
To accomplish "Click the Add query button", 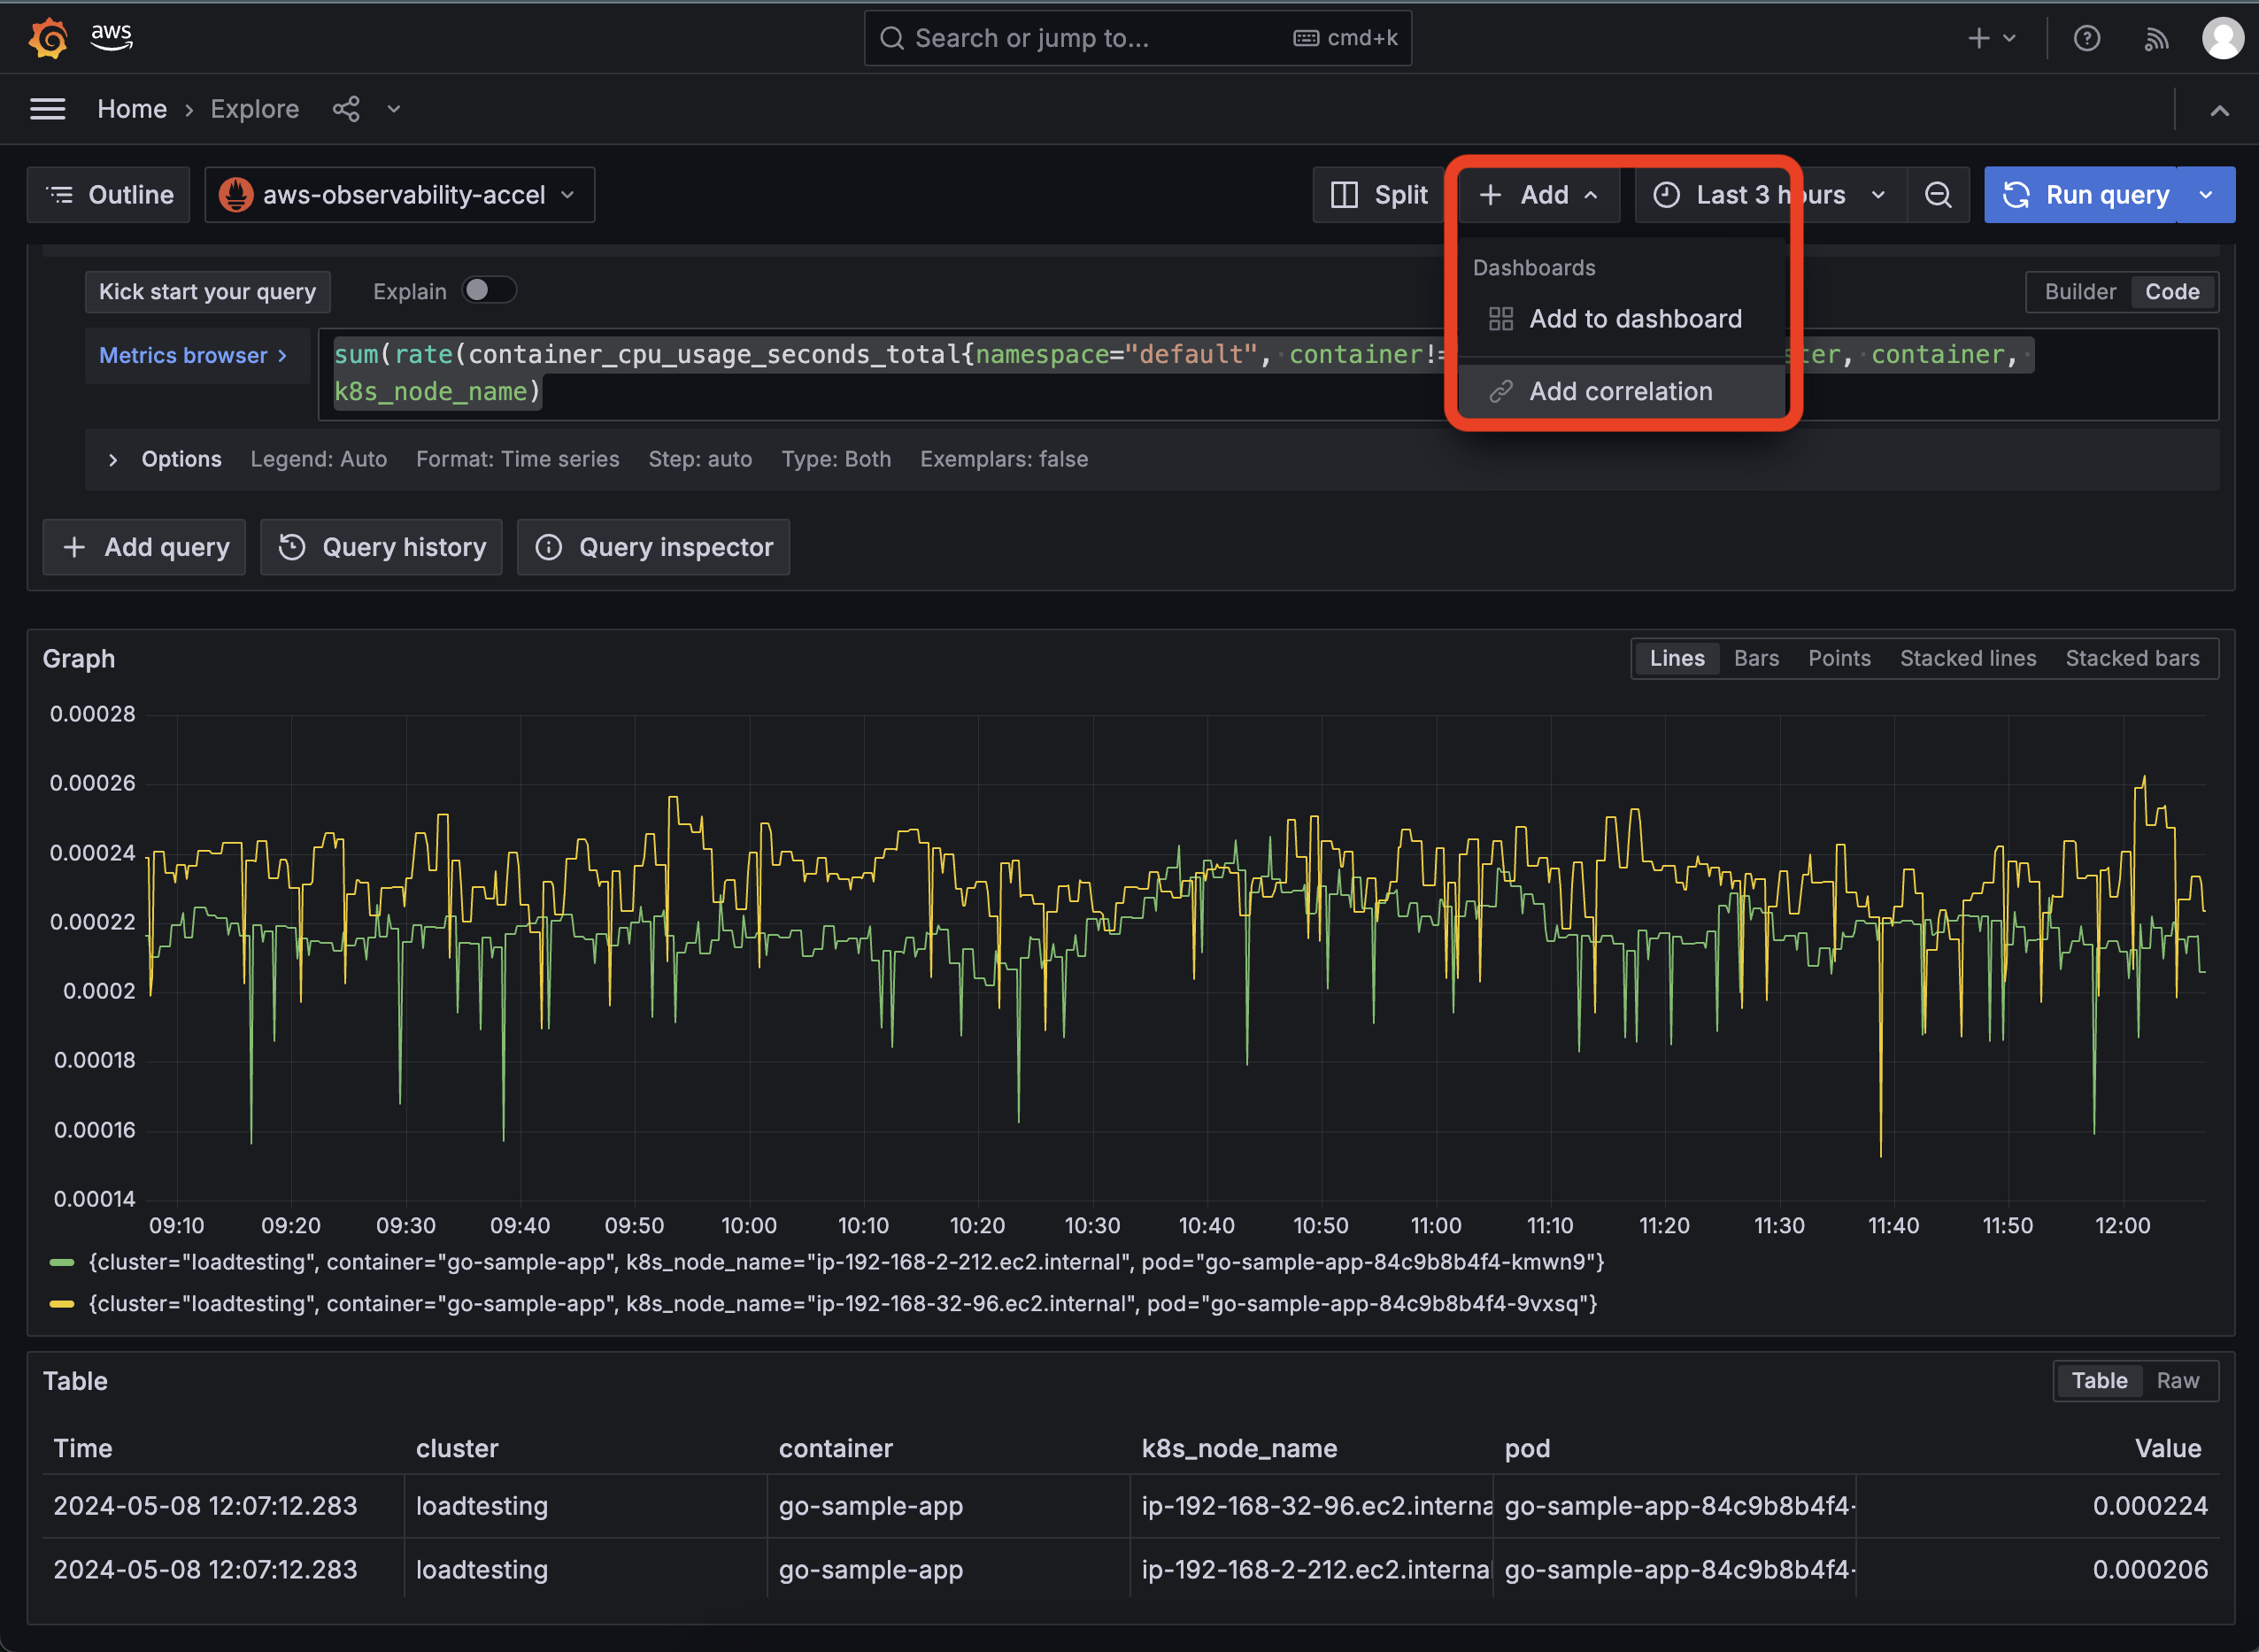I will coord(144,547).
